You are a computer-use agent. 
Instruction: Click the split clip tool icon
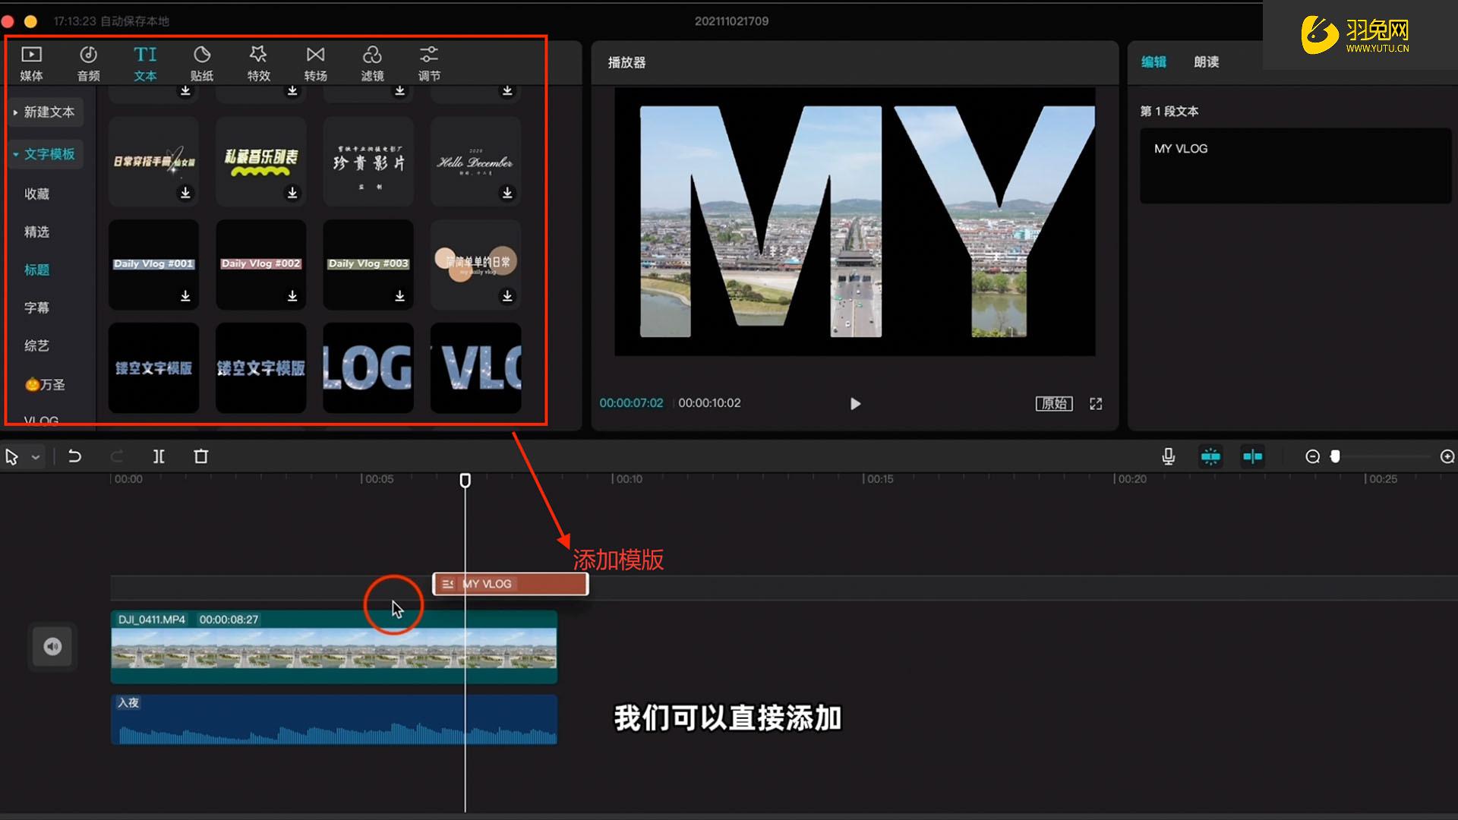[x=159, y=456]
